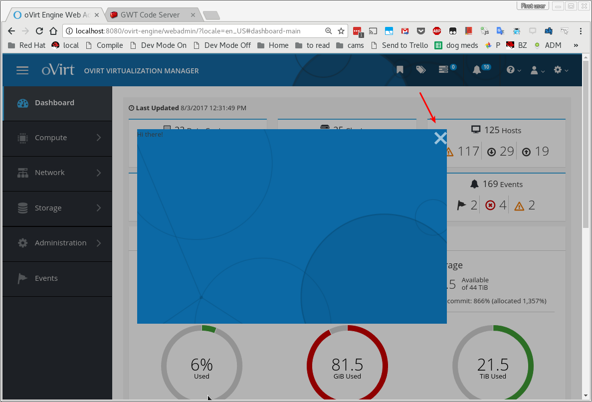Open the bookmarks flag icon in header
This screenshot has height=402, width=592.
(399, 70)
